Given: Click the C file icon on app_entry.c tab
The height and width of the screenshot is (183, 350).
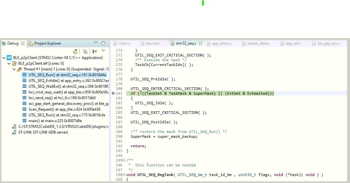Looking at the screenshot, I should point(209,43).
